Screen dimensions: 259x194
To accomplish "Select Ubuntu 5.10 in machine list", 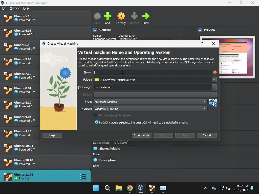I will (46, 18).
